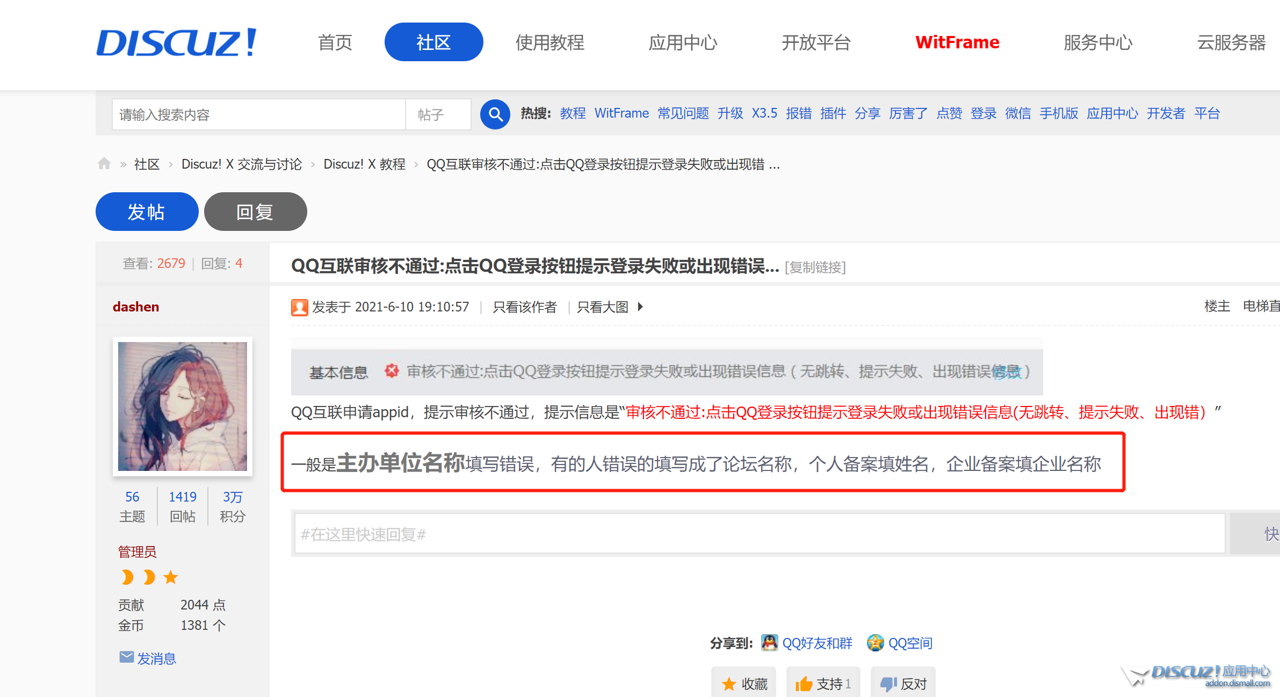1280x697 pixels.
Task: Click hot search term 厉害了
Action: [x=908, y=113]
